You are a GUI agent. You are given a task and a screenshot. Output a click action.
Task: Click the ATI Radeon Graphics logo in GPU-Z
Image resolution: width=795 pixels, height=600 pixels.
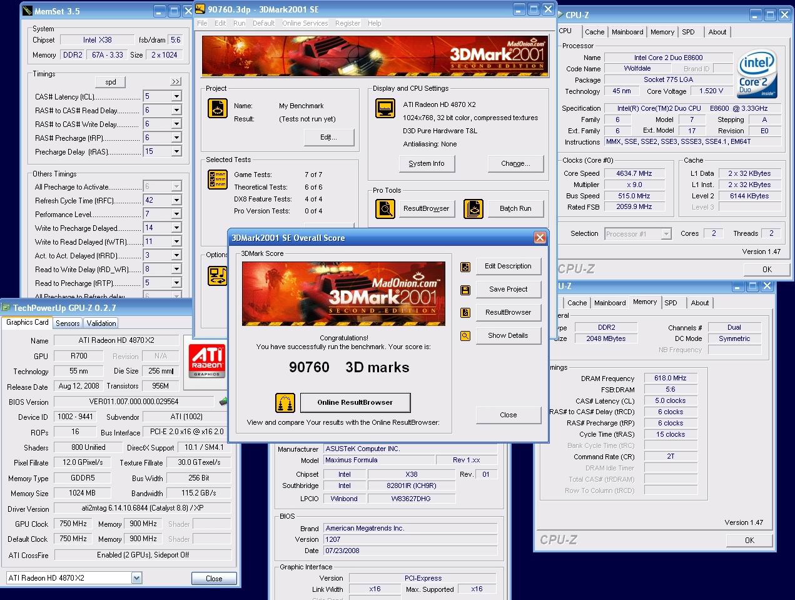pos(207,360)
